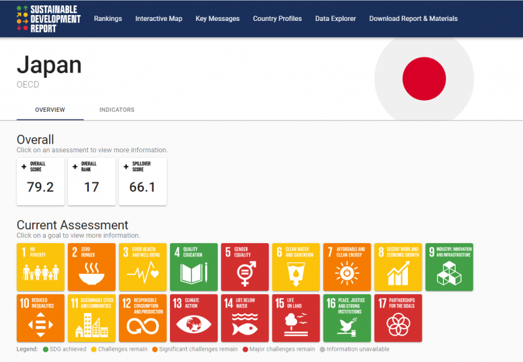Open Country Profiles in navigation bar

click(277, 19)
